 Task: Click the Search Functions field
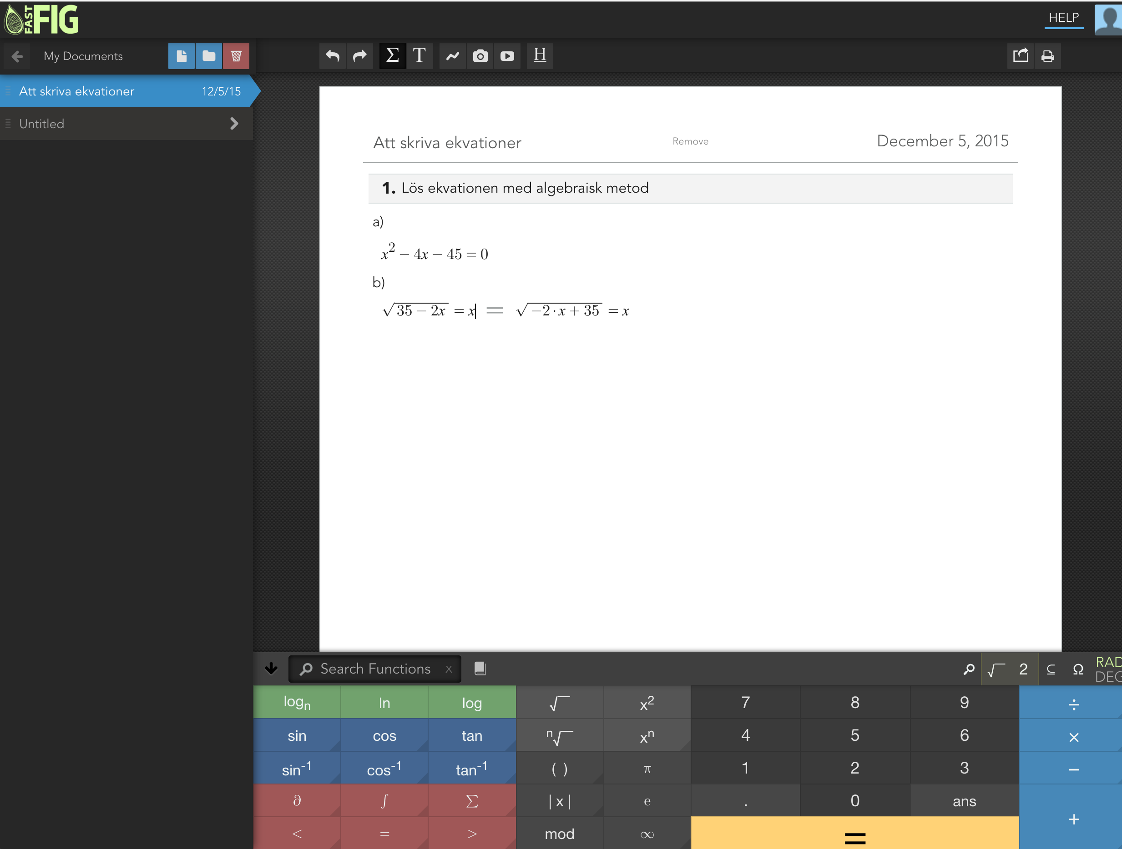(x=375, y=669)
